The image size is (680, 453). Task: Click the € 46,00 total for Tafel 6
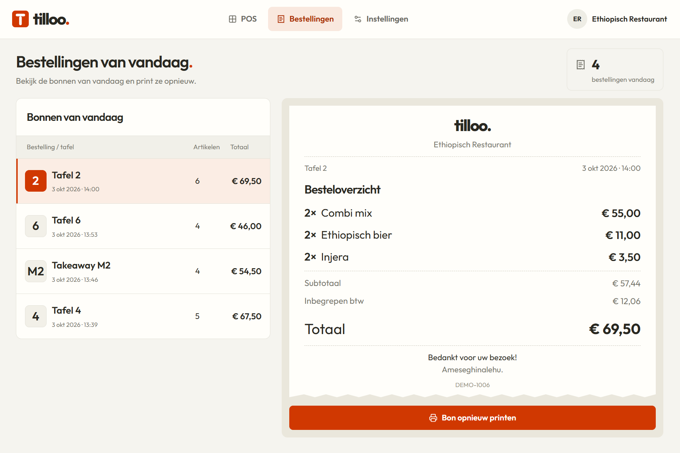tap(246, 226)
